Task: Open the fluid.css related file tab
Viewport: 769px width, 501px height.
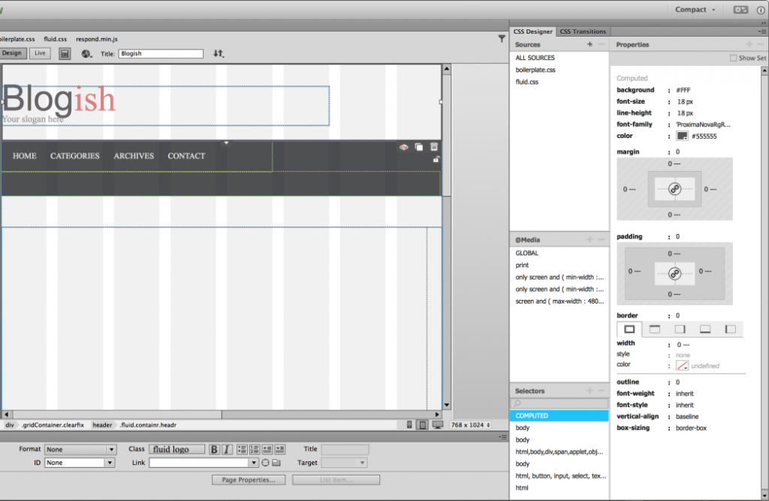Action: [56, 38]
